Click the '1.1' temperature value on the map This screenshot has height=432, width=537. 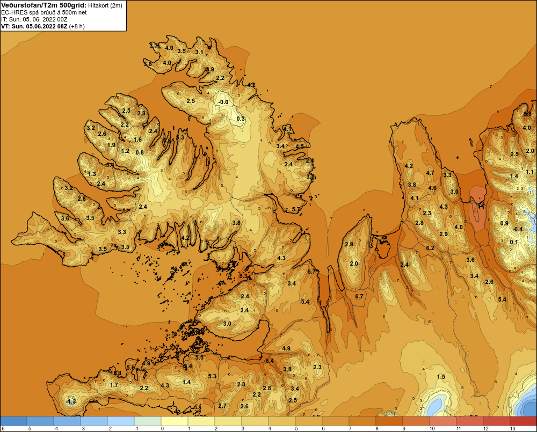tap(529, 172)
